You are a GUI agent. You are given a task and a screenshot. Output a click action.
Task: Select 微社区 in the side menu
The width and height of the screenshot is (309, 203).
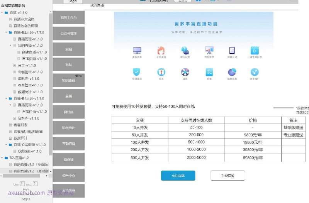[69, 112]
